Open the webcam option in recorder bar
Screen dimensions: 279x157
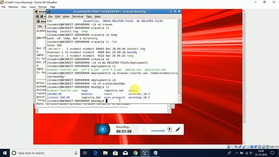(170, 130)
